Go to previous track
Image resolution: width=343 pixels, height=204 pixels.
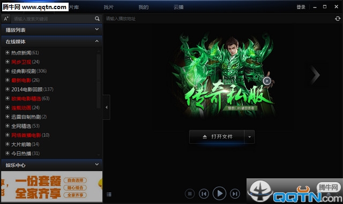[204, 194]
